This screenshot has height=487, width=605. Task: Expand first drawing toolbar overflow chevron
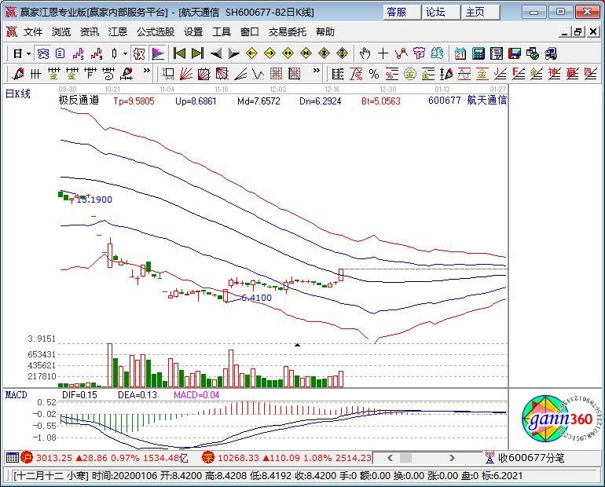click(147, 71)
